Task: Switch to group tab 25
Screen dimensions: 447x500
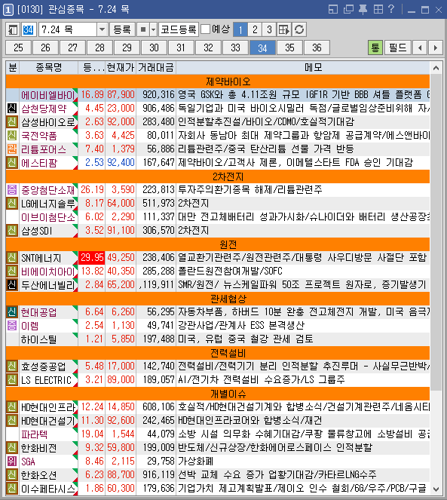Action: point(19,48)
